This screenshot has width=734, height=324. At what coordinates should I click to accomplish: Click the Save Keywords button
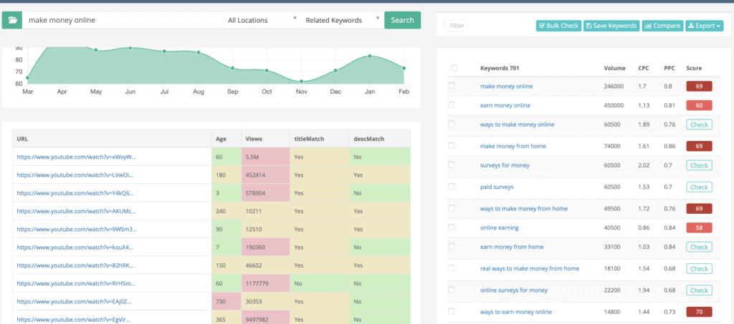pyautogui.click(x=611, y=26)
